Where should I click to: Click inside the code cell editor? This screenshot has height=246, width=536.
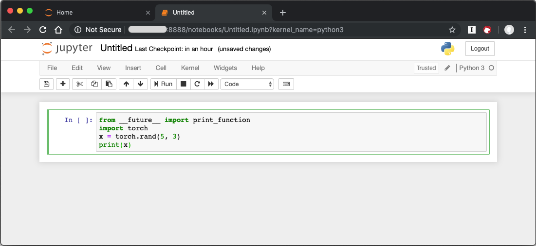point(291,132)
